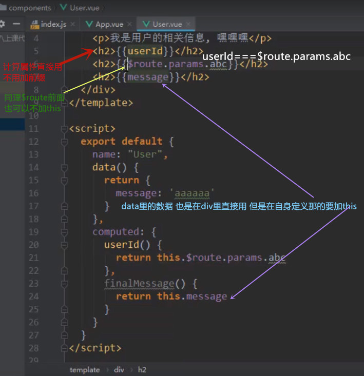Viewport: 364px width, 376px height.
Task: Click the closing script tag on line 28
Action: pyautogui.click(x=95, y=348)
